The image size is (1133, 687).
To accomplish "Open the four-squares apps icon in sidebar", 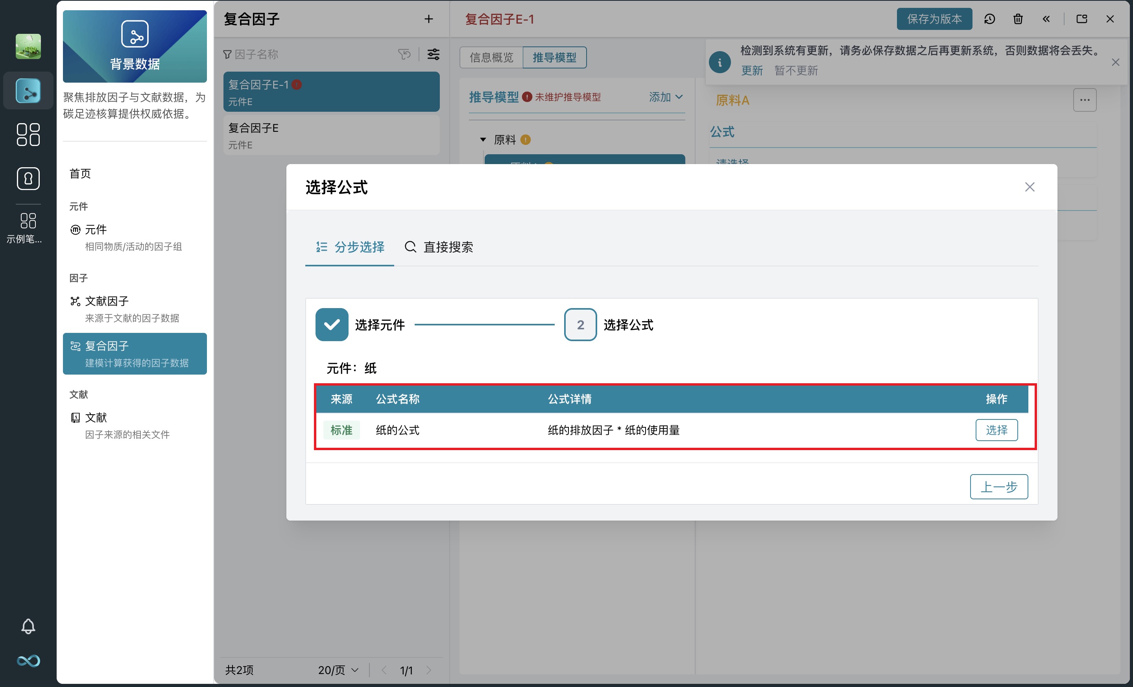I will 28,134.
